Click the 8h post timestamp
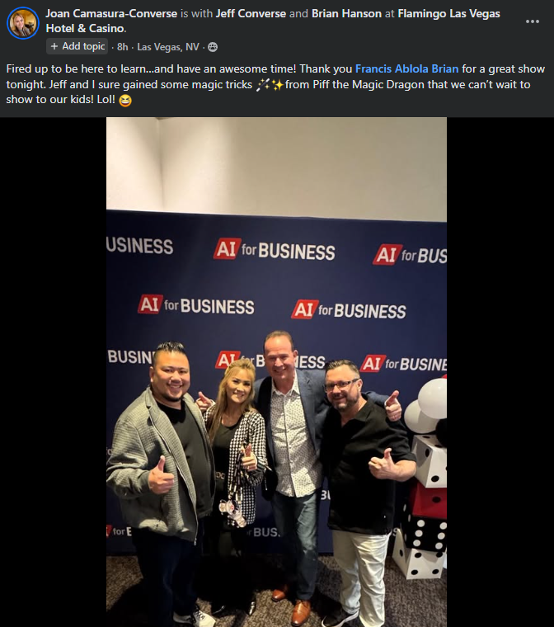Screen dimensions: 554x627 (122, 47)
